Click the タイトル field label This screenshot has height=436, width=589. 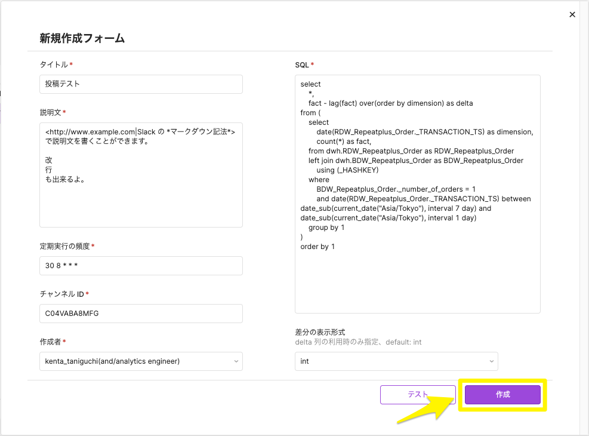coord(54,65)
